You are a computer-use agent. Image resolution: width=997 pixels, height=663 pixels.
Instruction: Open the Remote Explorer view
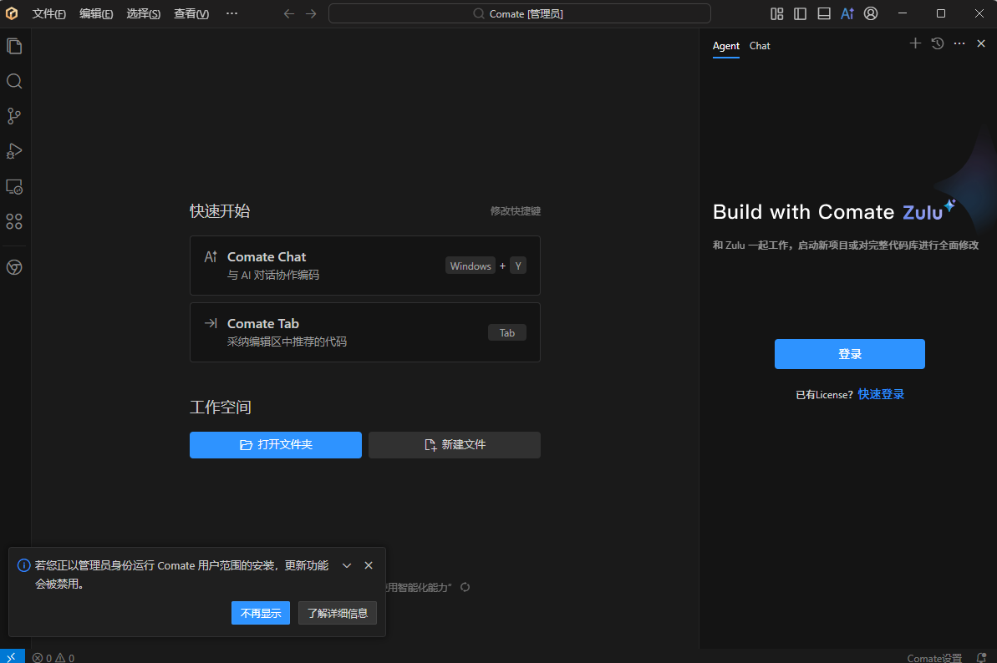pos(14,186)
